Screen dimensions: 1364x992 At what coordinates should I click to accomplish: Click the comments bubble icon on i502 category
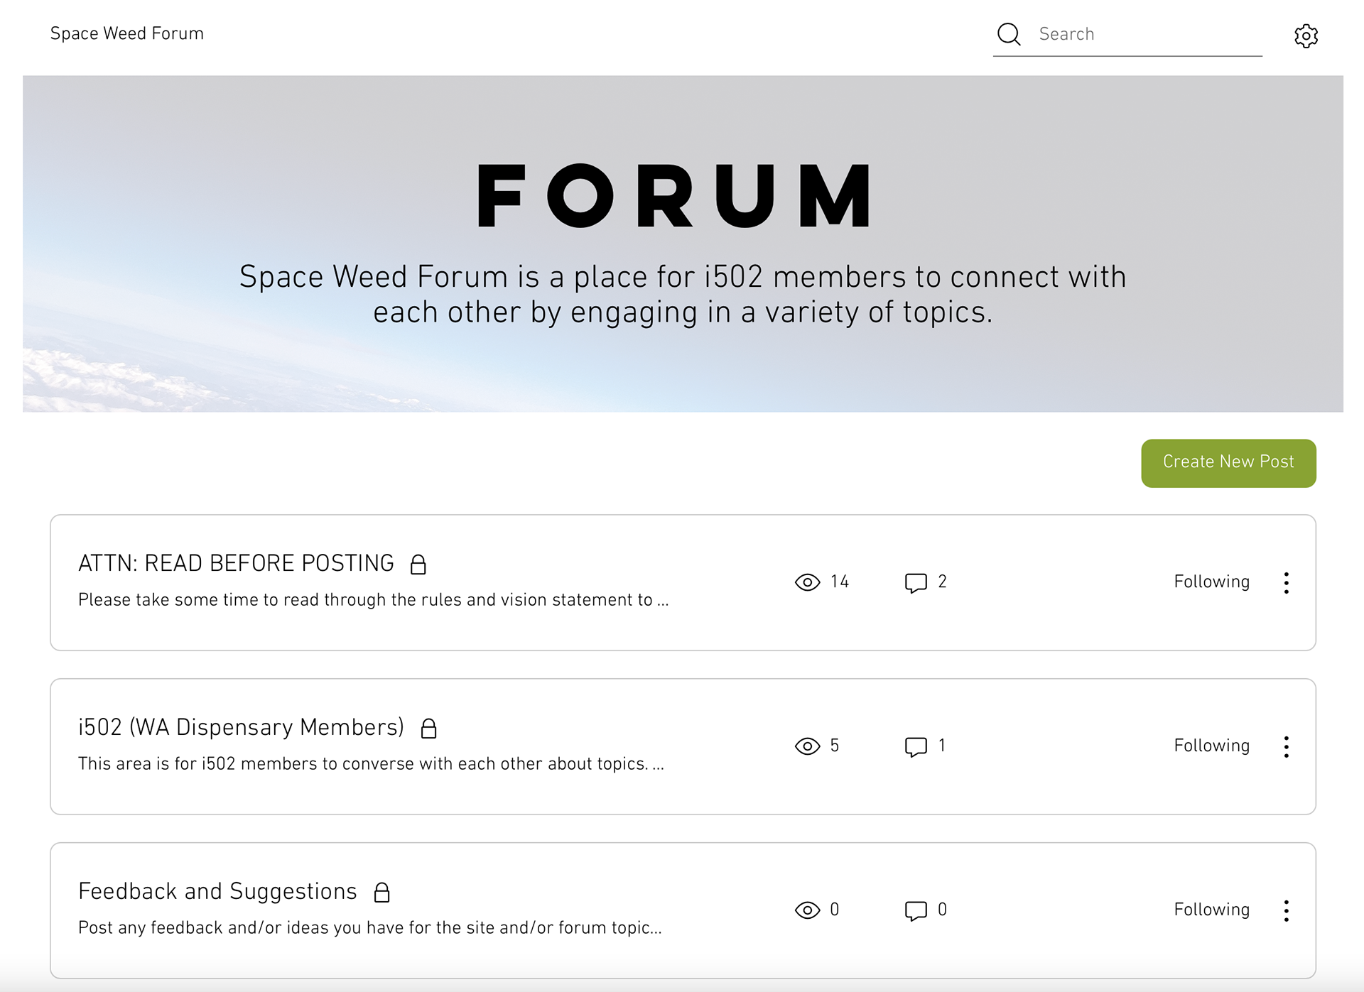point(916,746)
